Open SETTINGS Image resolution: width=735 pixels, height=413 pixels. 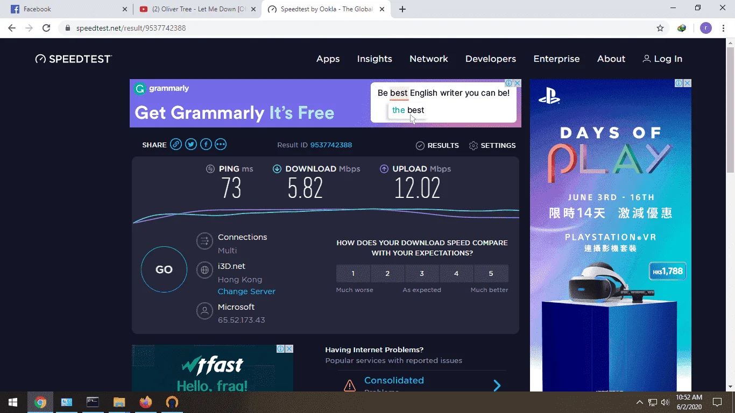492,145
